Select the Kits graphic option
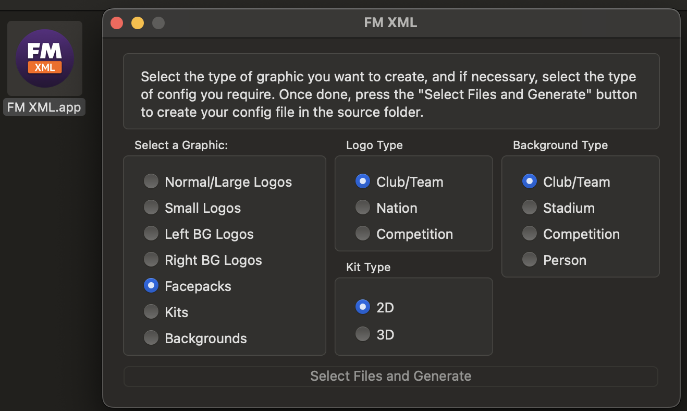 tap(151, 312)
